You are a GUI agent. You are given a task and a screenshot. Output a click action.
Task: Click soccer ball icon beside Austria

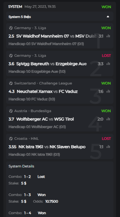tap(11, 111)
